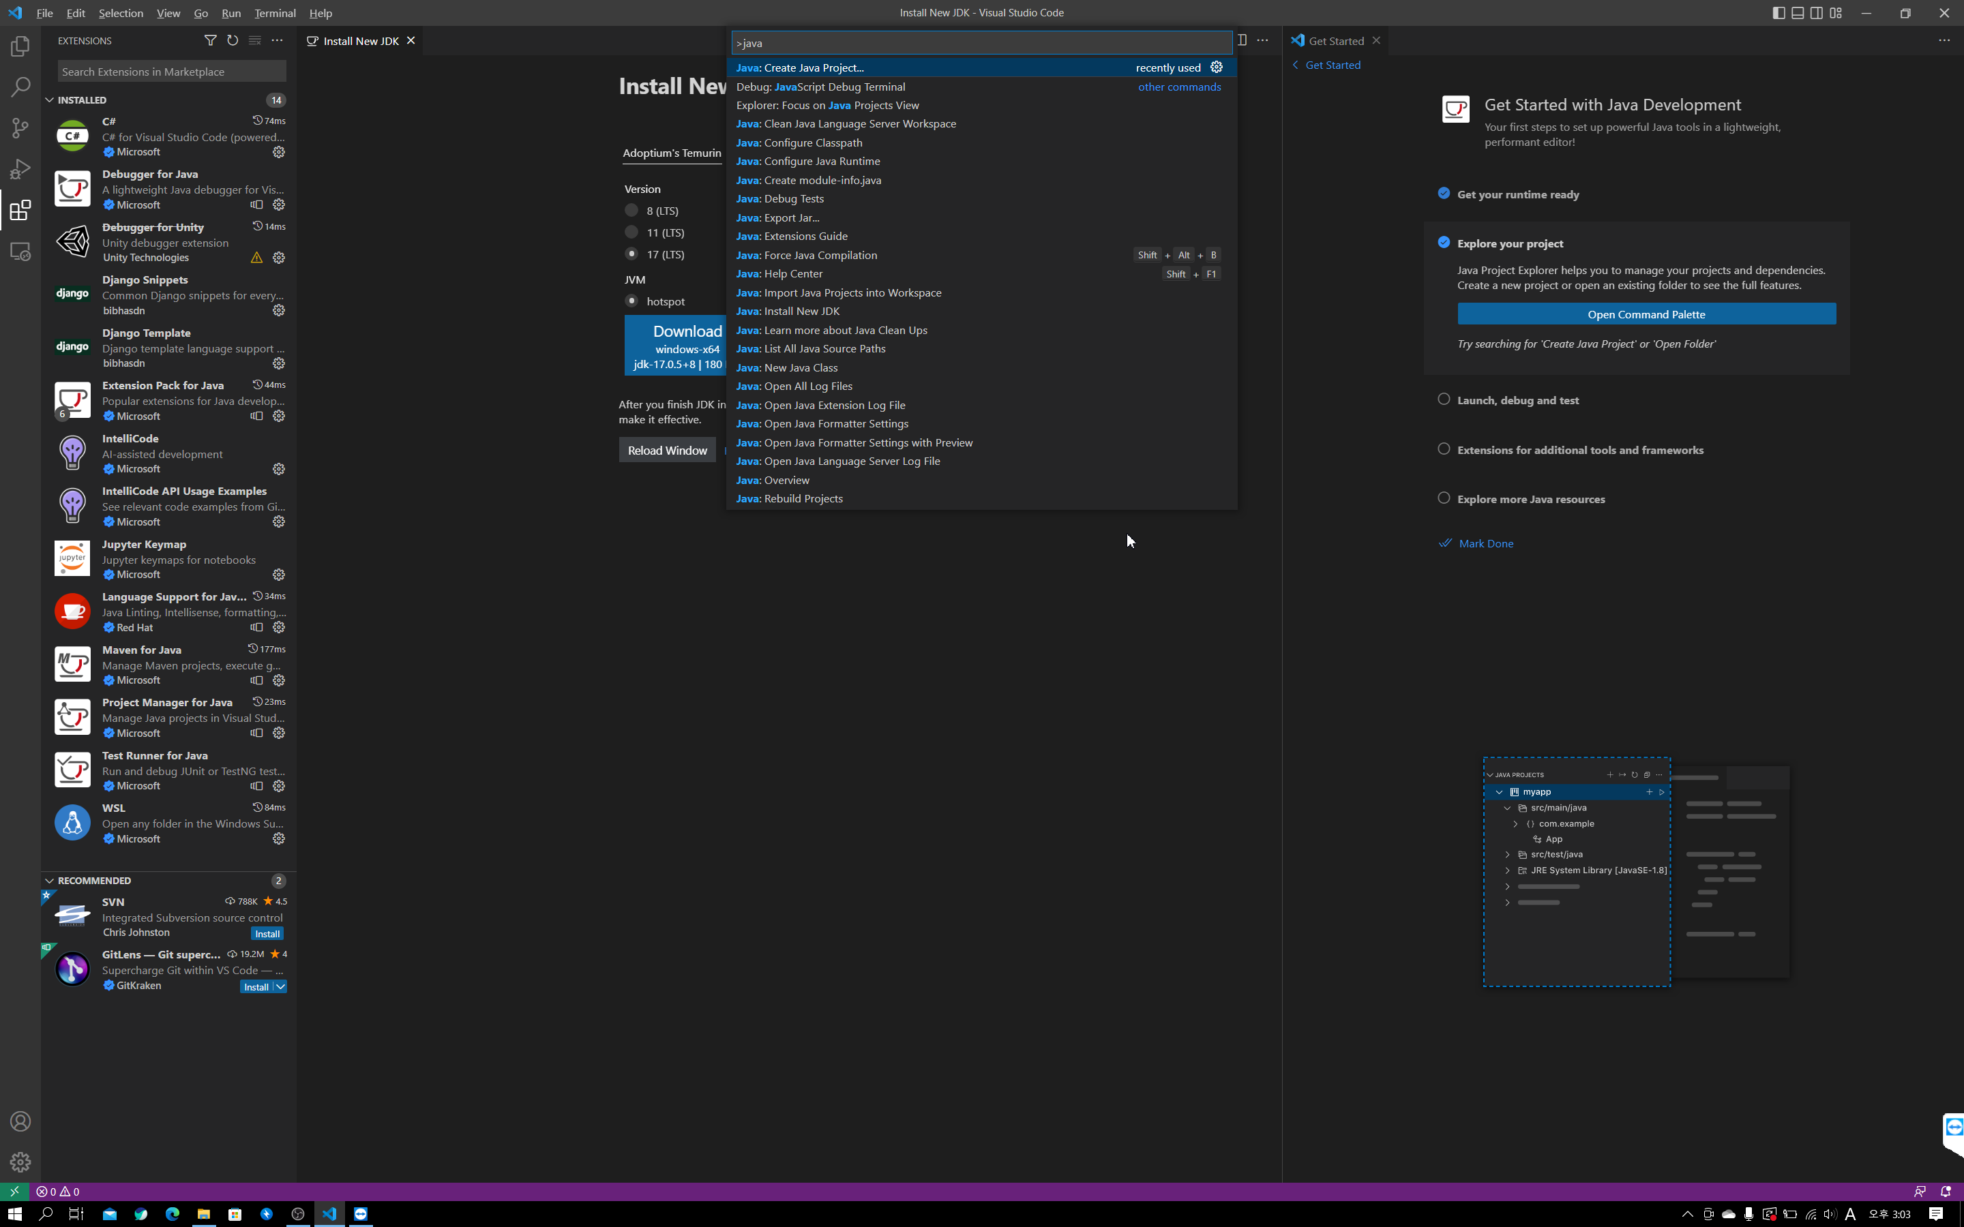Refresh the extensions list
Image resolution: width=1964 pixels, height=1227 pixels.
coord(233,41)
